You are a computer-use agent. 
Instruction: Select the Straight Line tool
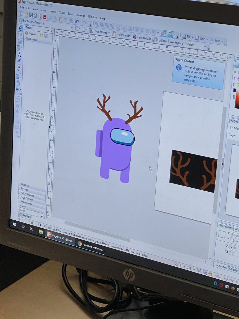[x=19, y=71]
